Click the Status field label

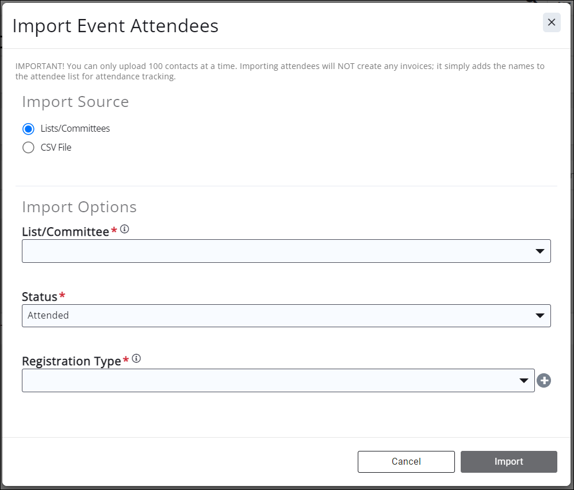(40, 297)
